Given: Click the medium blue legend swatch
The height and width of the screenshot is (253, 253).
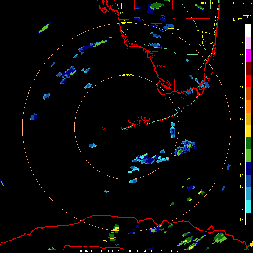Looking at the screenshot, I should coord(248,181).
